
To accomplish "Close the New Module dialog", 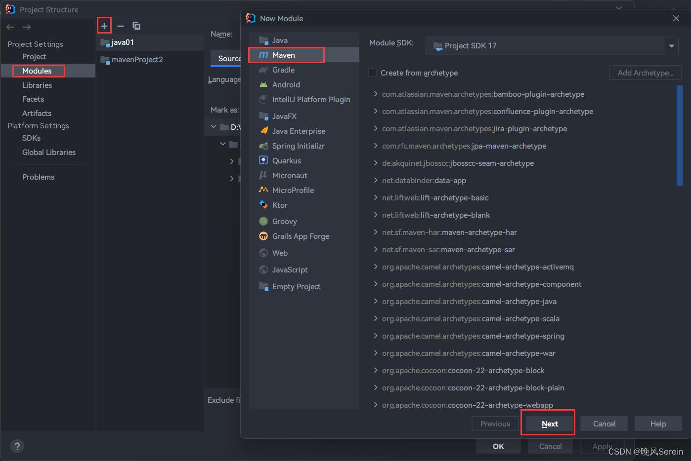I will tap(676, 18).
